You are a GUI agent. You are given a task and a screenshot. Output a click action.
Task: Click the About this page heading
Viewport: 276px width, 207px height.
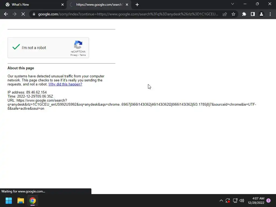21,68
